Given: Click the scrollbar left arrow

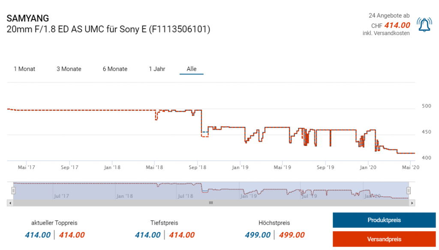Looking at the screenshot, I should tap(10, 203).
